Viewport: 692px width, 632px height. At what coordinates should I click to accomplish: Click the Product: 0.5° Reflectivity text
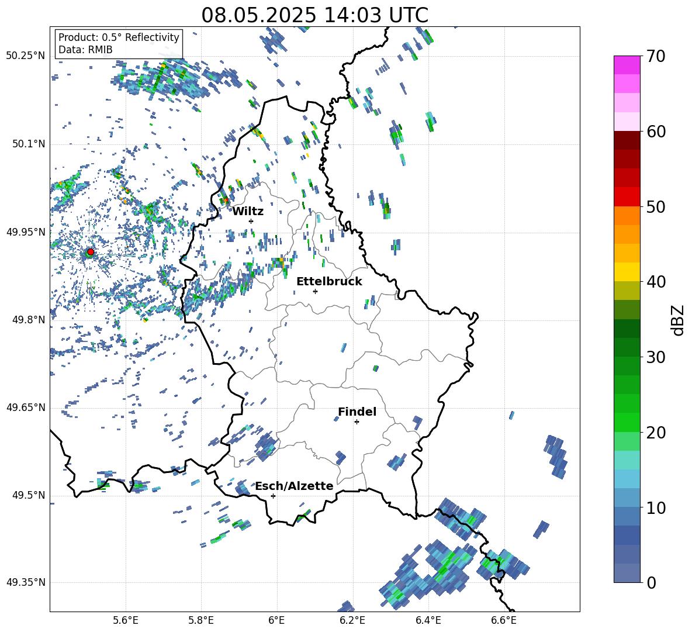(x=119, y=37)
